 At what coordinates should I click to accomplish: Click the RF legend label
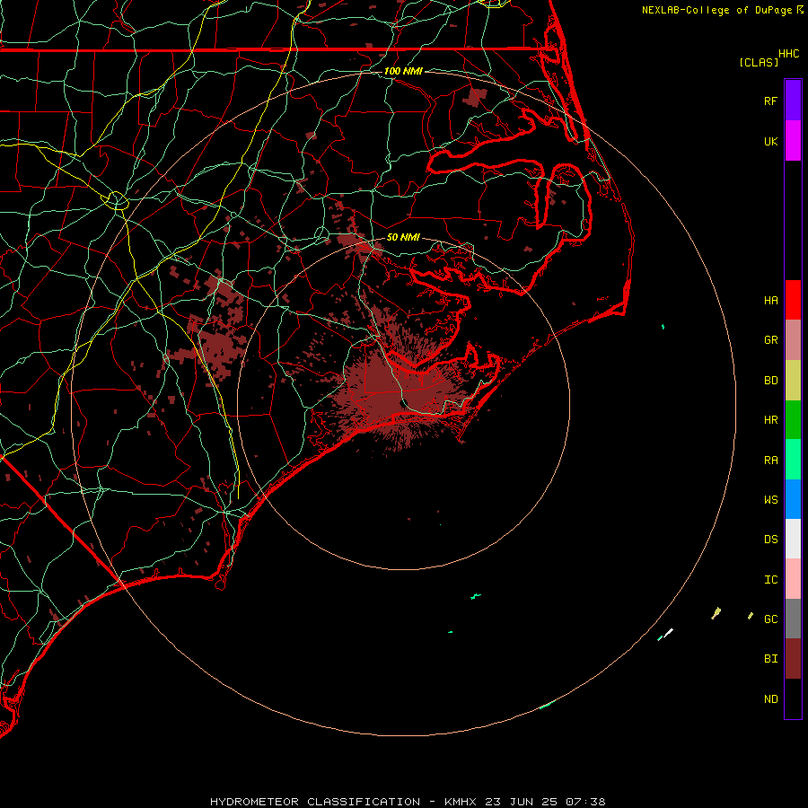tap(771, 101)
